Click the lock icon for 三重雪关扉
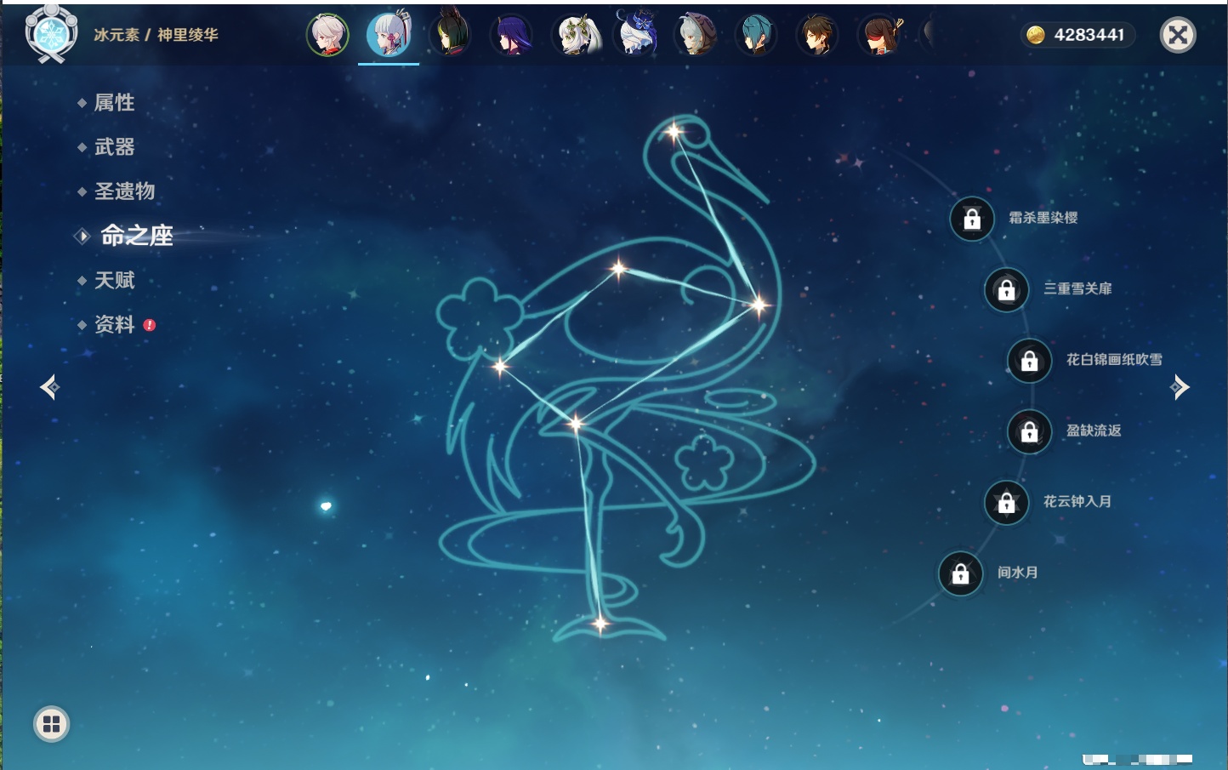1228x770 pixels. click(1006, 290)
